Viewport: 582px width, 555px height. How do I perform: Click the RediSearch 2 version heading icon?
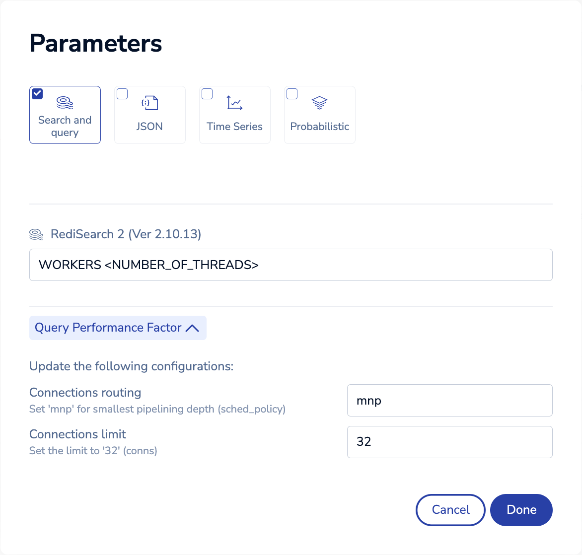(x=36, y=234)
